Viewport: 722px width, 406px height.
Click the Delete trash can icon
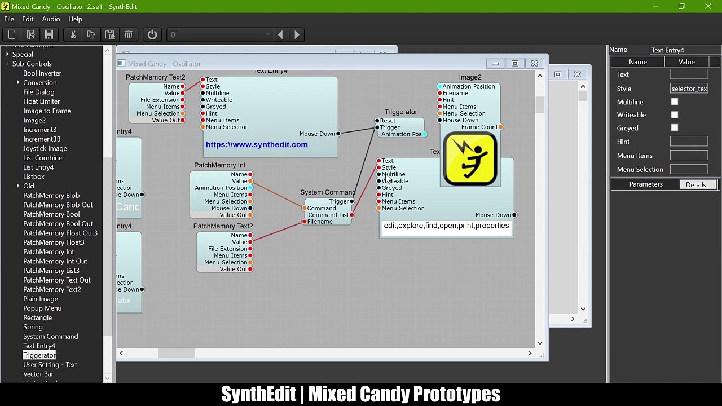click(129, 35)
